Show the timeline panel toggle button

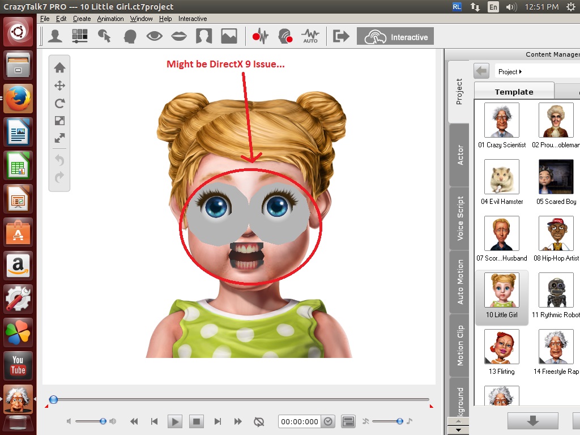click(x=348, y=421)
